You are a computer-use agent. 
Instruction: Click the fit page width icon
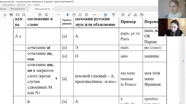click(105, 15)
